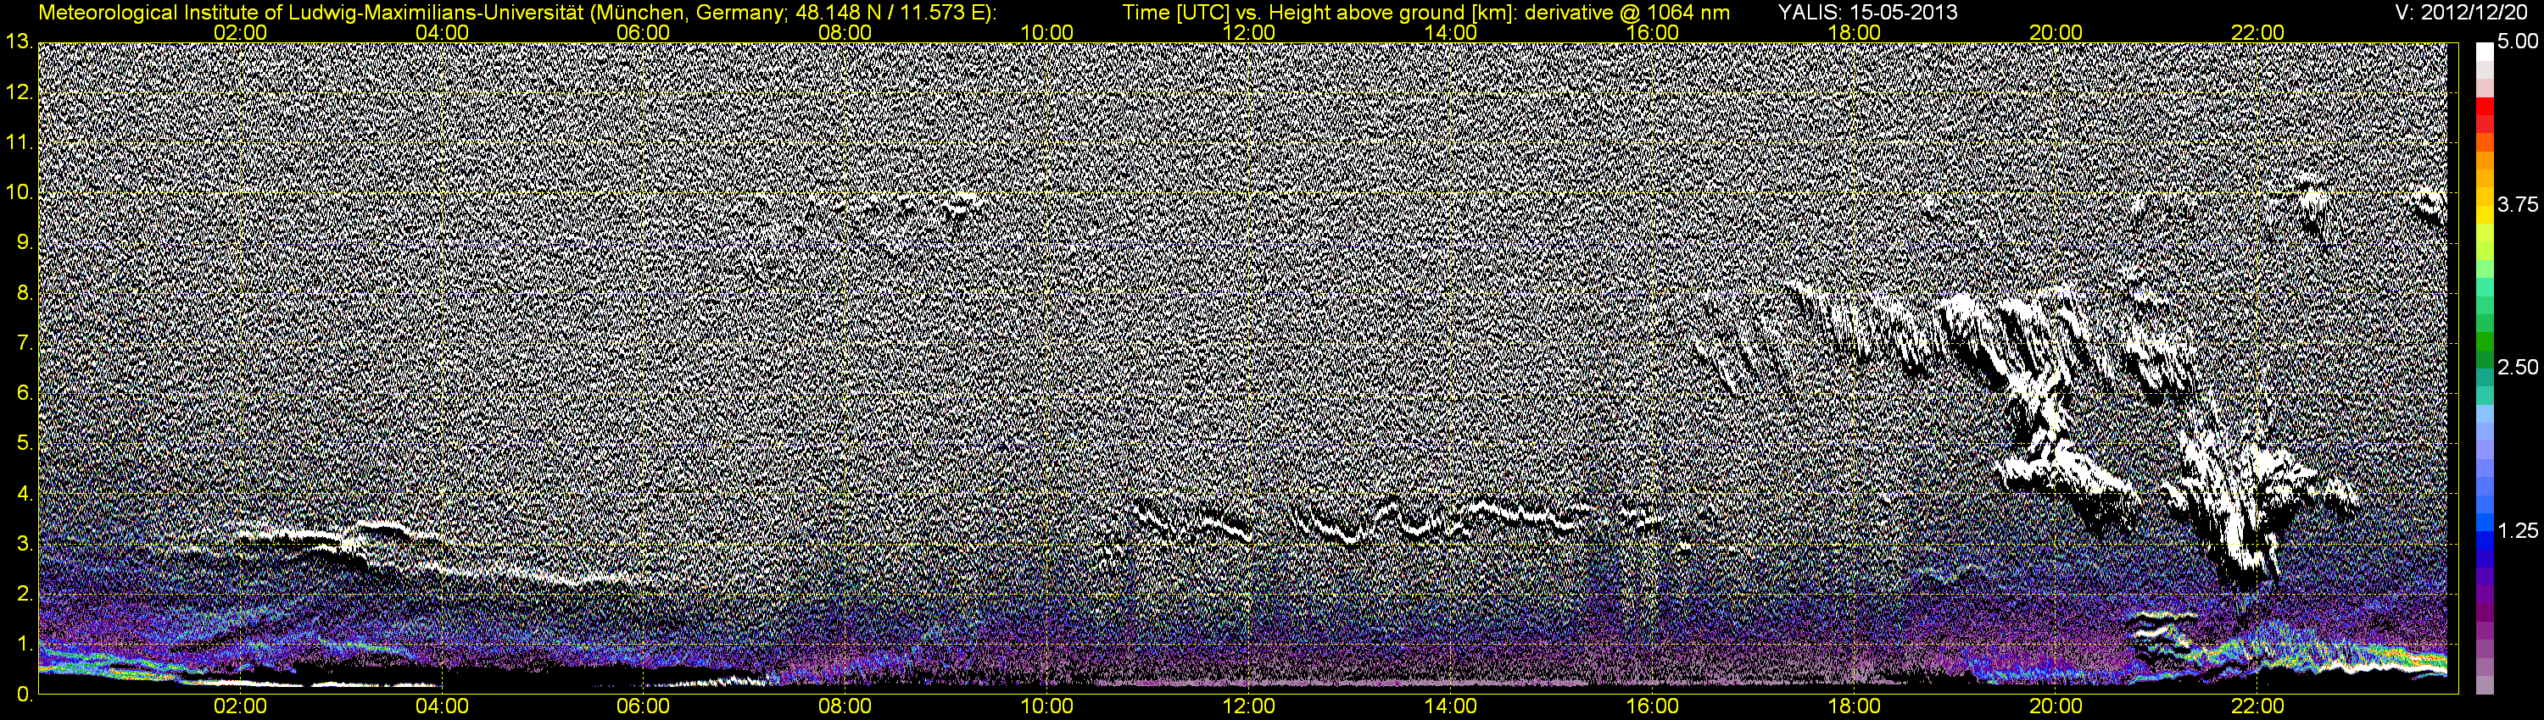Click the 5.00 value on the color scale
This screenshot has width=2544, height=720.
tap(2518, 42)
